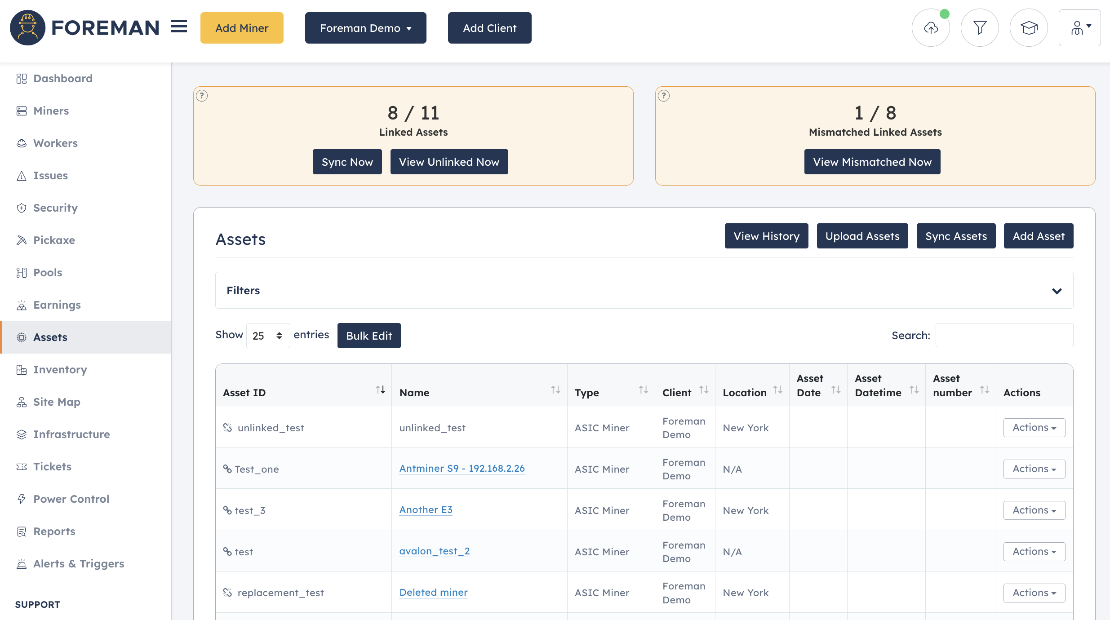Open Infrastructure in the sidebar
Image resolution: width=1110 pixels, height=620 pixels.
click(x=85, y=434)
